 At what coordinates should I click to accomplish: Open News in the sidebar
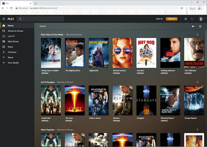[17, 47]
